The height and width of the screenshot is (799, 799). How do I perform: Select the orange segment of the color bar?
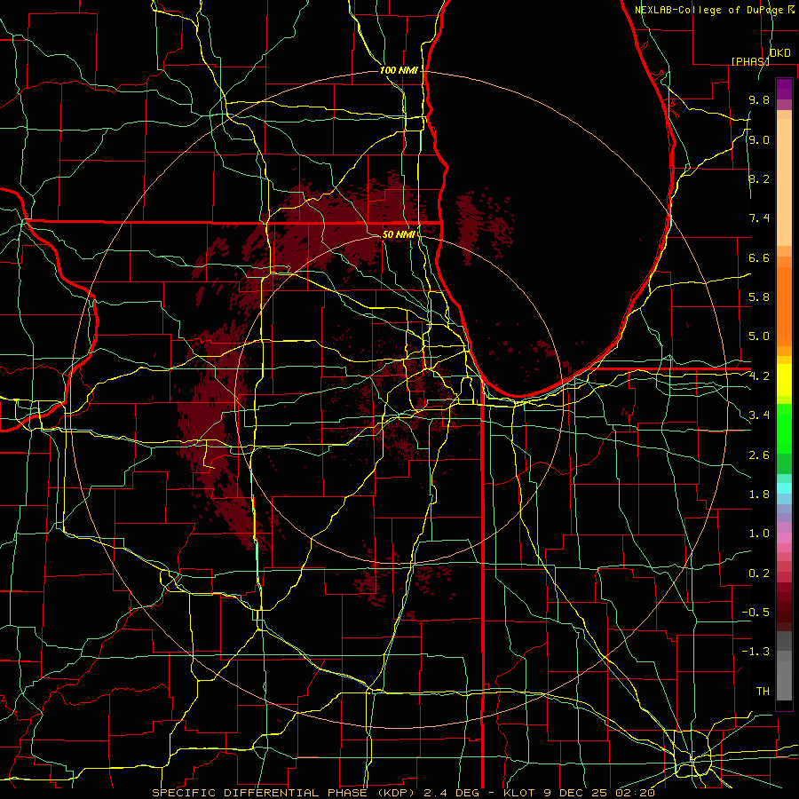[784, 305]
